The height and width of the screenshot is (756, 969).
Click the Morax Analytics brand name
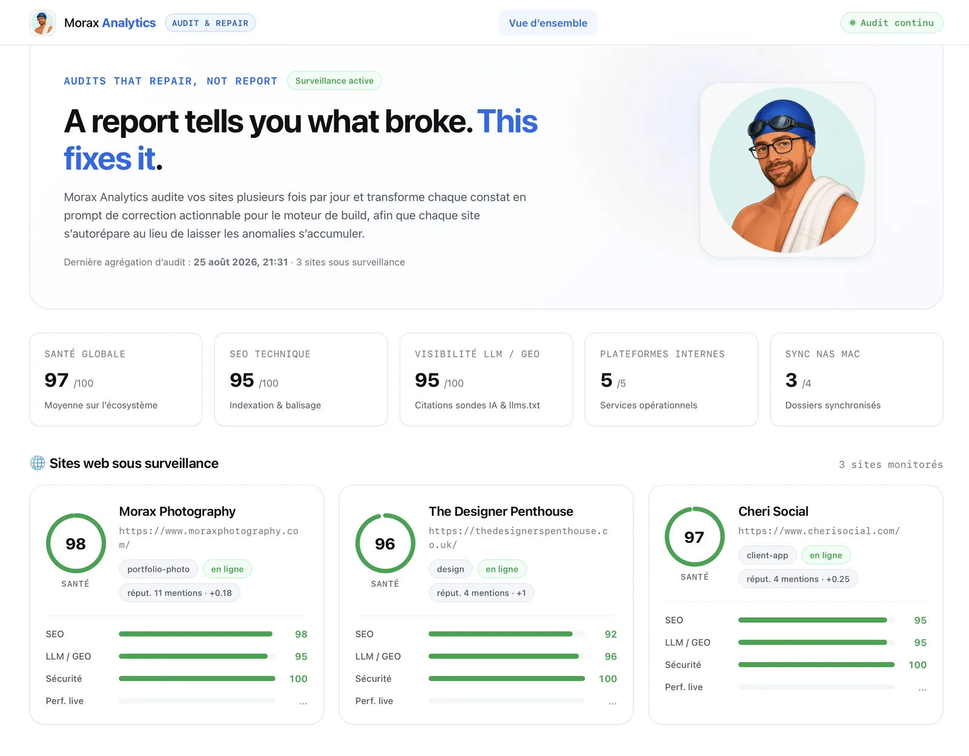tap(110, 23)
